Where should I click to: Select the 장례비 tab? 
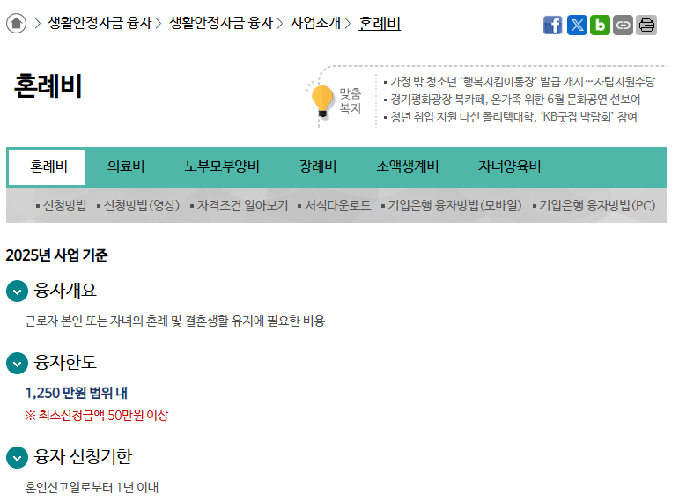click(317, 167)
